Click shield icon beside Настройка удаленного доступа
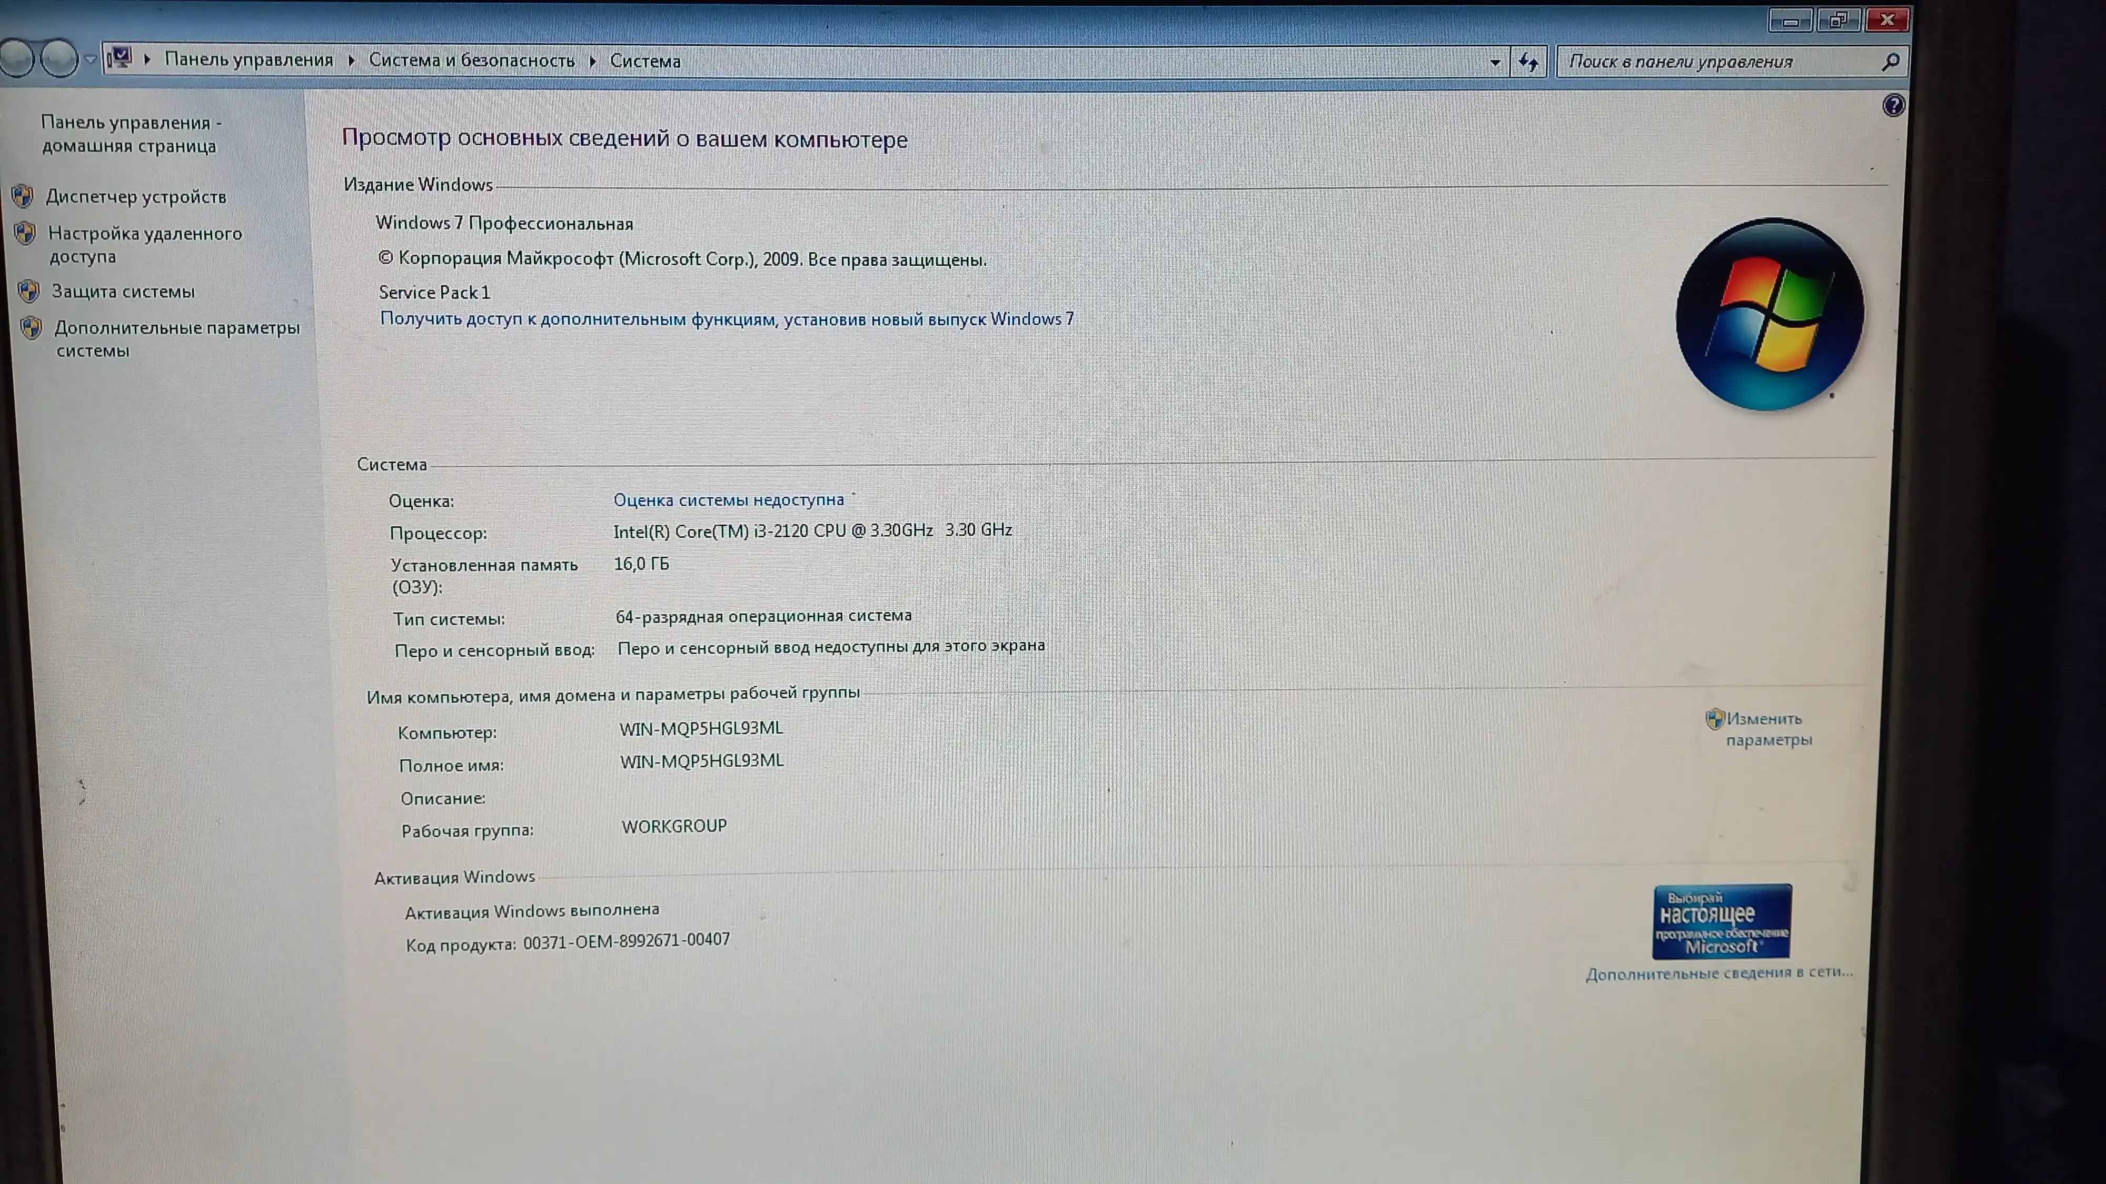2106x1184 pixels. coord(25,234)
